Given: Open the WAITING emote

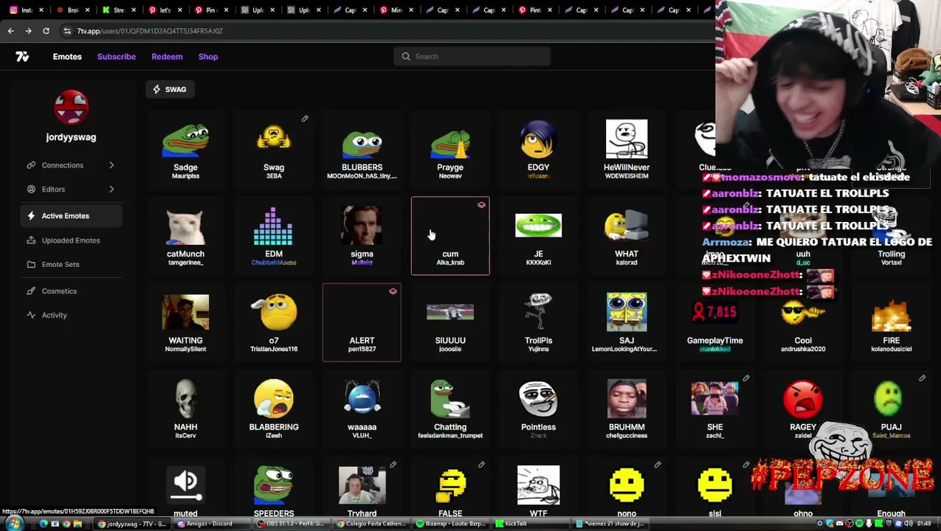Looking at the screenshot, I should coord(185,323).
